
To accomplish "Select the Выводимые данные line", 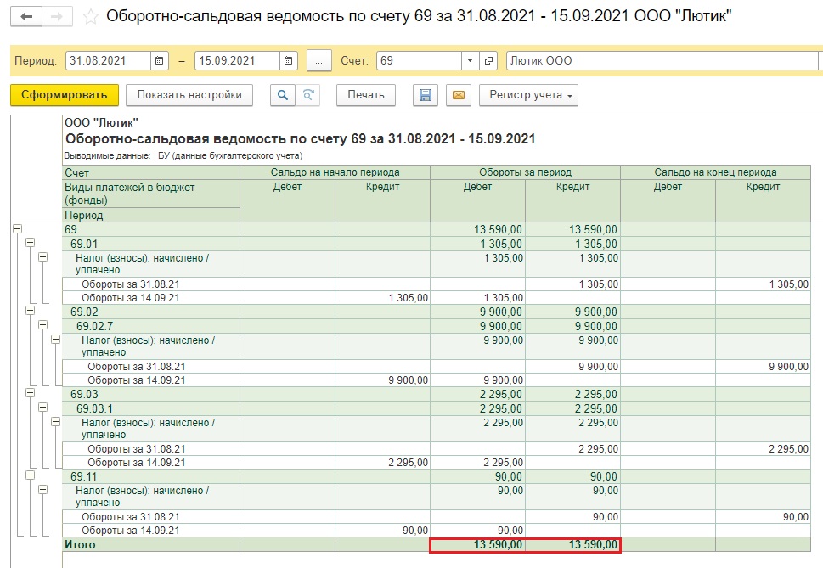I will tap(183, 155).
